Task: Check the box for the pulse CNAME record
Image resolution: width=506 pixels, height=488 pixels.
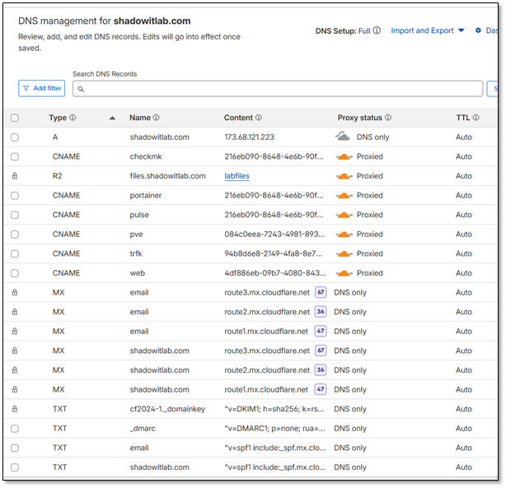Action: (15, 215)
